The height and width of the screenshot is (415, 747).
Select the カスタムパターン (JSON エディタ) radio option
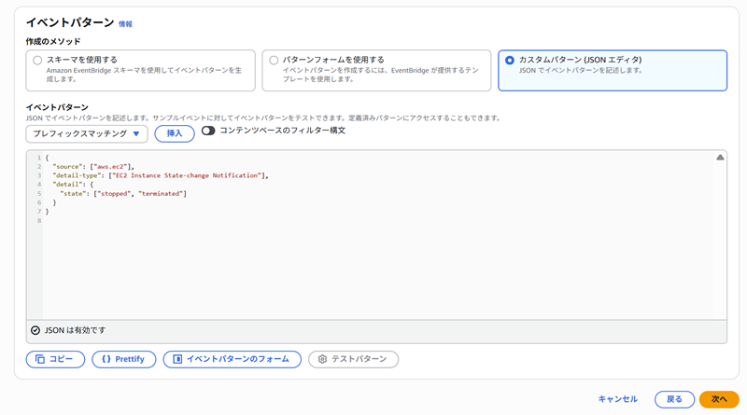[x=509, y=61]
